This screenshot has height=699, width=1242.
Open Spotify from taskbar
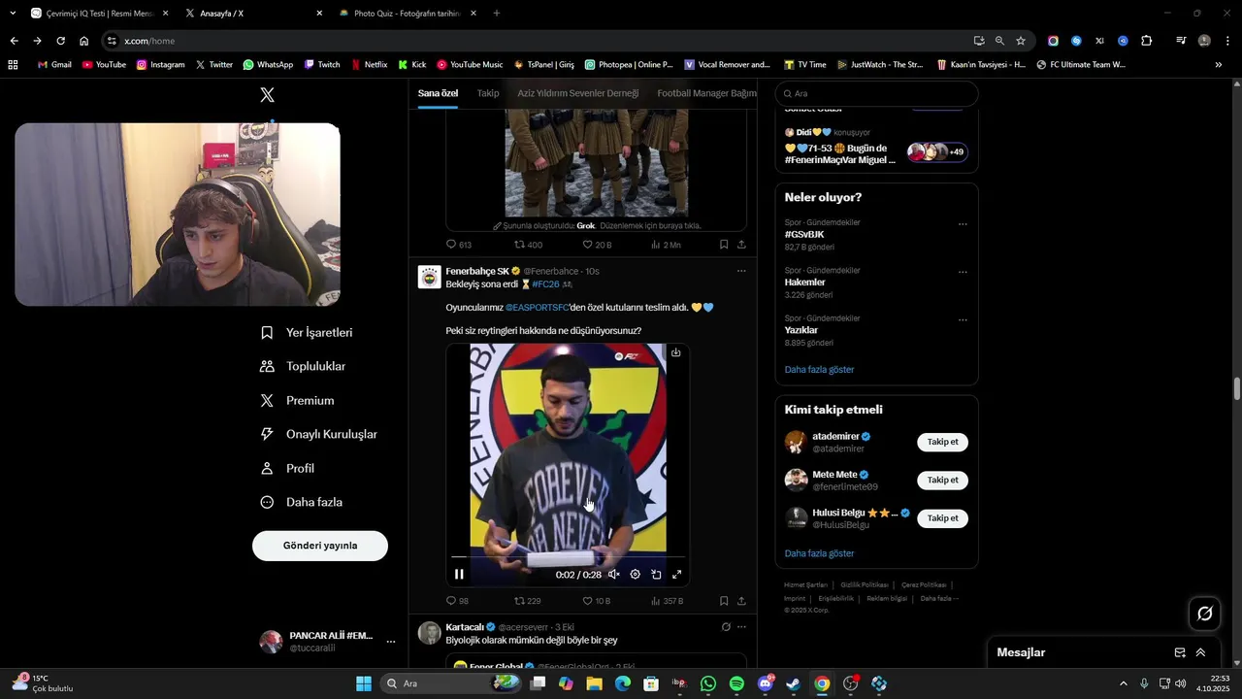point(736,683)
